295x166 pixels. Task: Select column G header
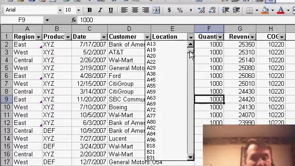[240, 29]
